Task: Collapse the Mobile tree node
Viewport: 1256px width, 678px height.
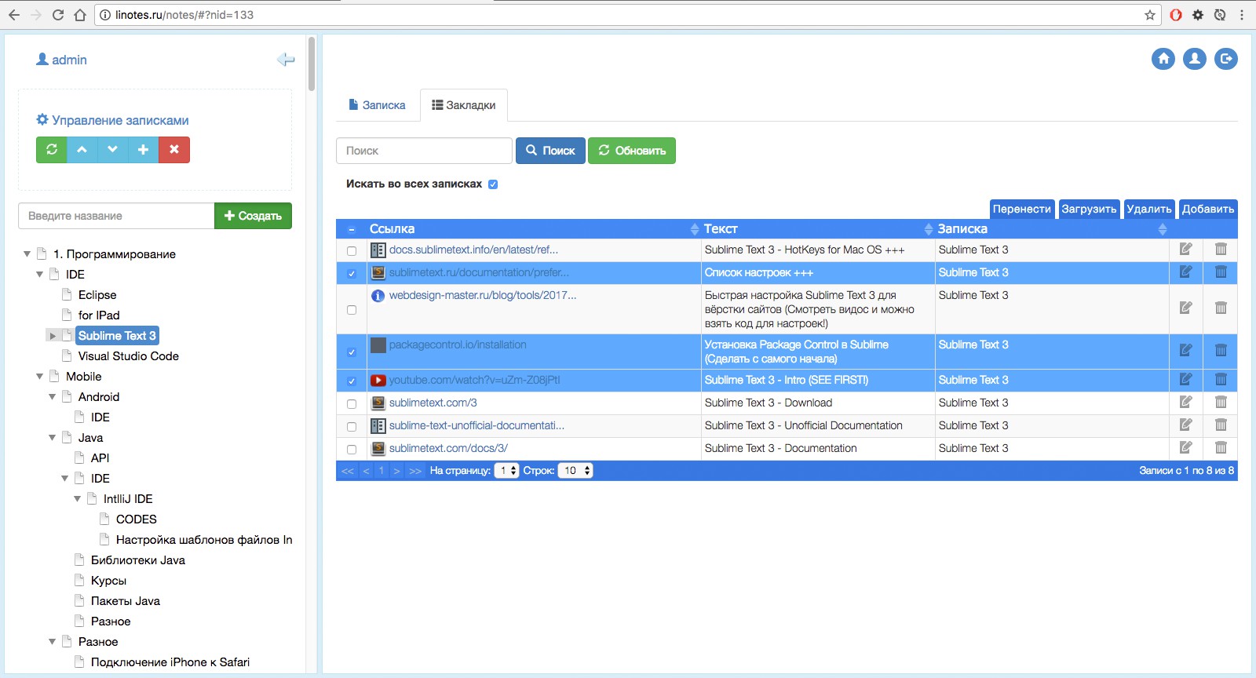Action: point(40,377)
